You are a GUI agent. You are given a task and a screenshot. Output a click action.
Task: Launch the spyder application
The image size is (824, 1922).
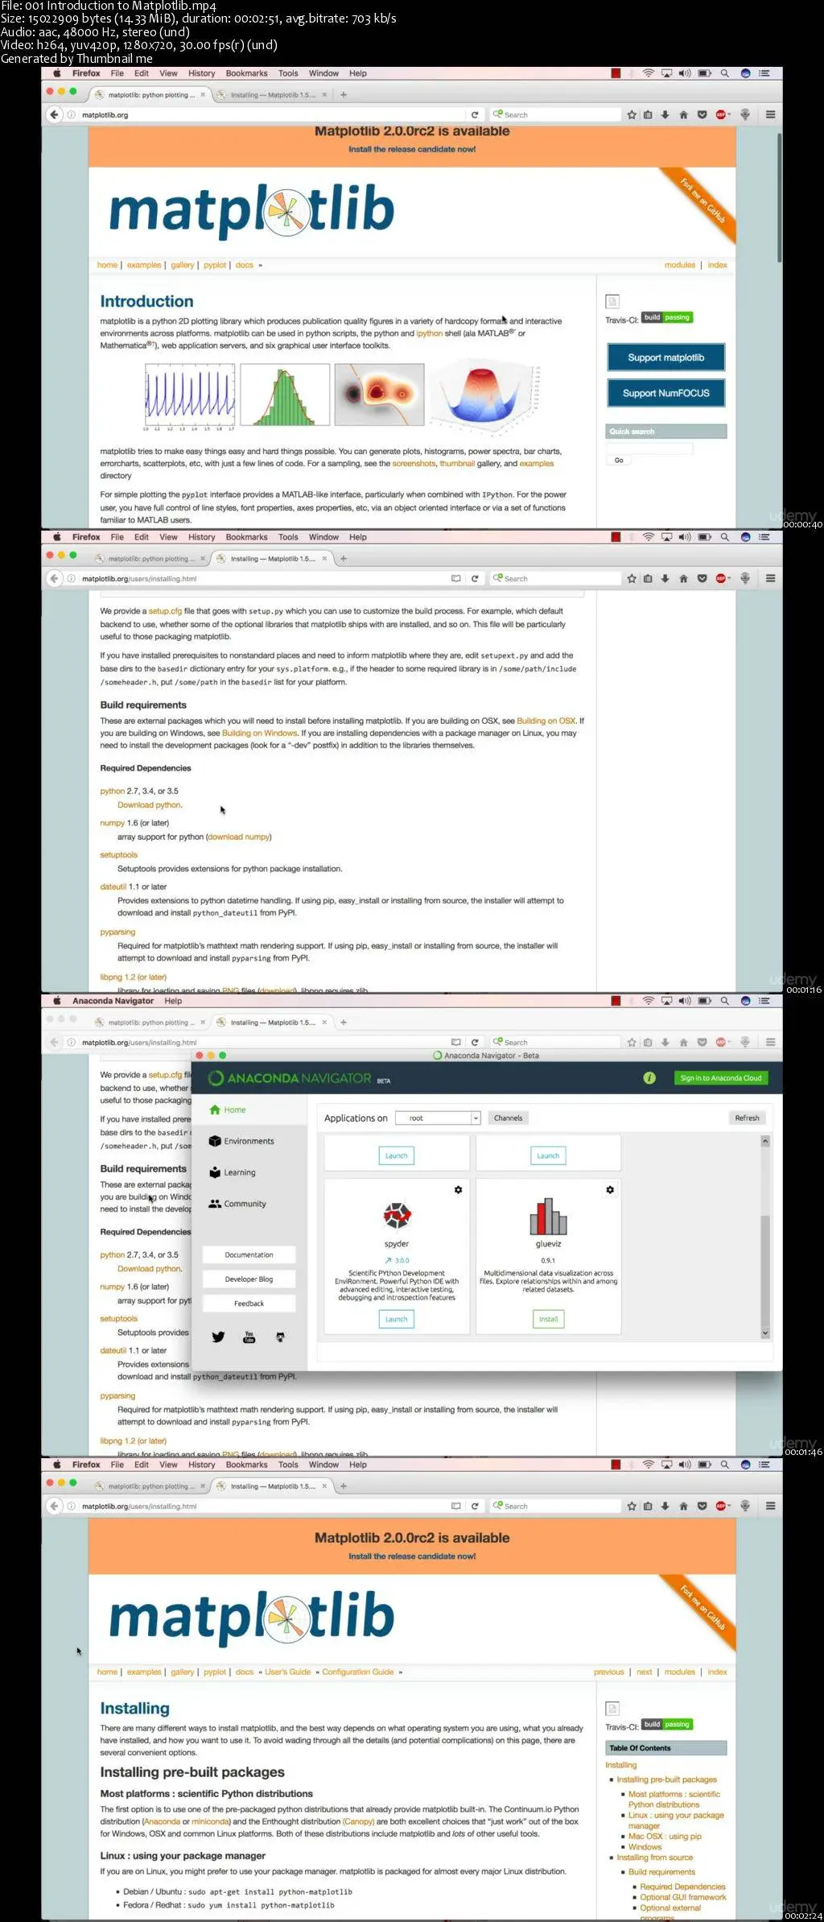[397, 1319]
